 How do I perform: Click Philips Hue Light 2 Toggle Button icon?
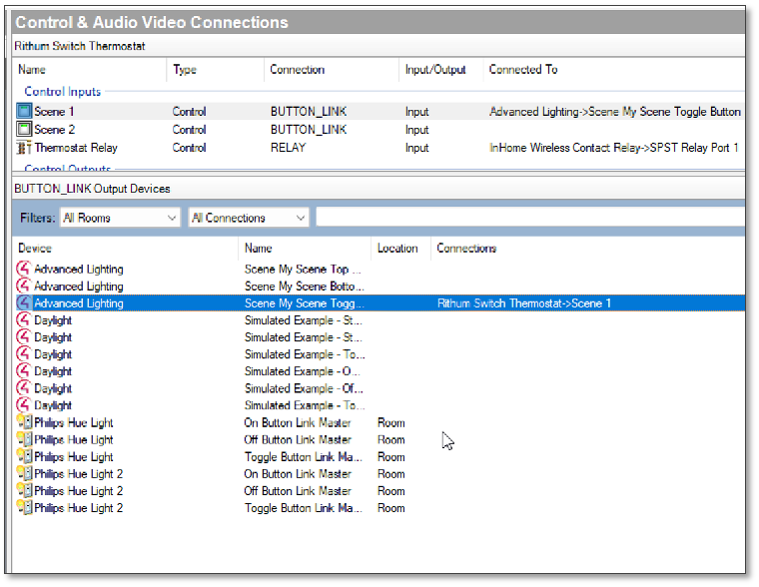pos(24,508)
